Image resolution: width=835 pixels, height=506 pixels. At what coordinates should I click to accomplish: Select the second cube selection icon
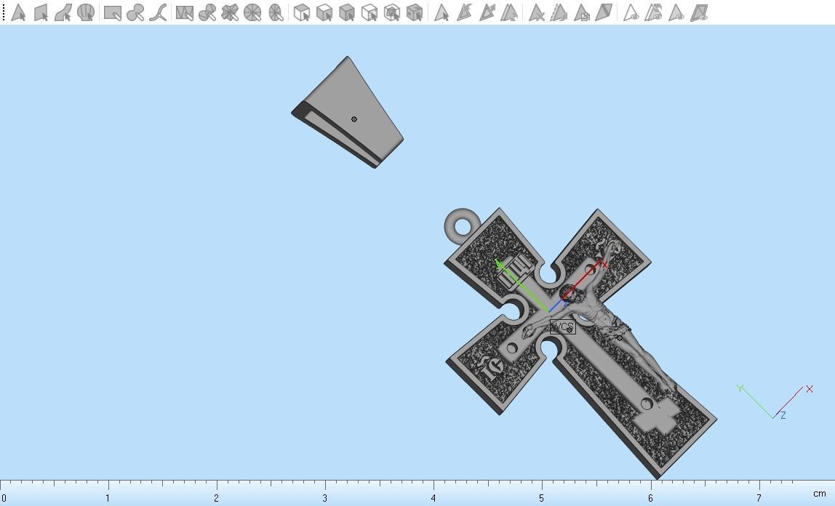point(324,12)
